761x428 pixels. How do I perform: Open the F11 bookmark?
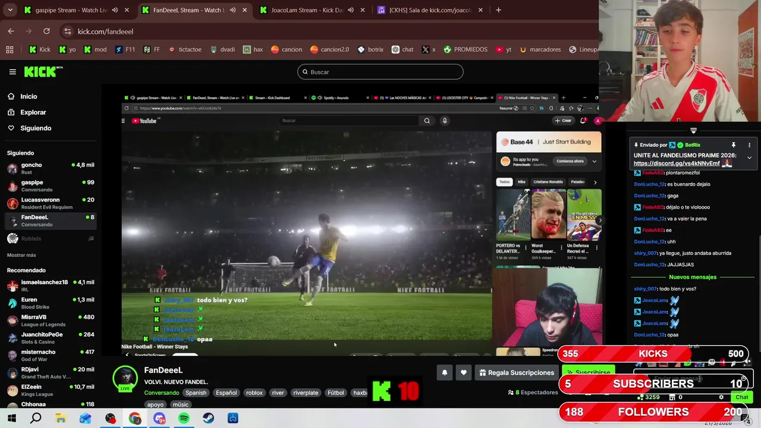point(125,49)
